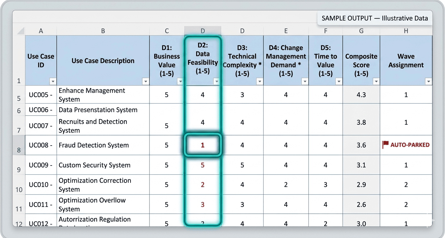Image resolution: width=445 pixels, height=238 pixels.
Task: Click the 'Use Case Description' header cell text
Action: tap(103, 61)
